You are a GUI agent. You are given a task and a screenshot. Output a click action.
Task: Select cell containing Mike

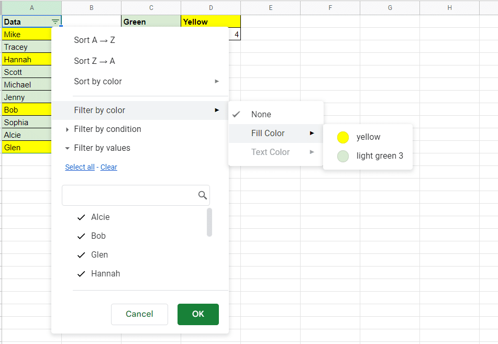tap(27, 35)
